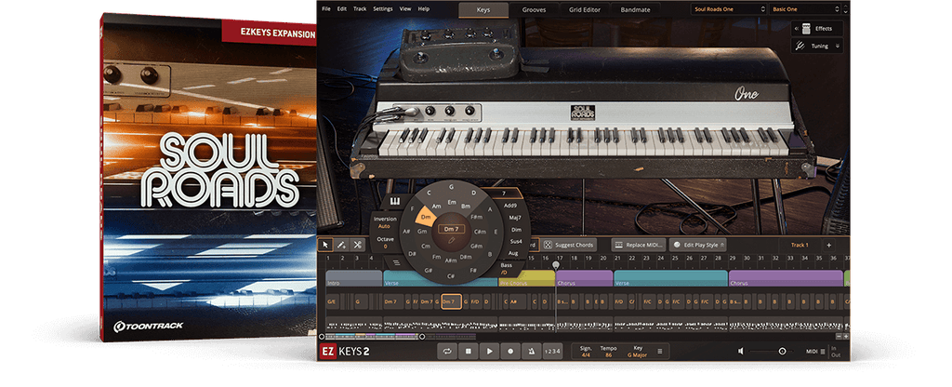Select the Pre Chorus song part block
The height and width of the screenshot is (387, 952).
tap(526, 278)
